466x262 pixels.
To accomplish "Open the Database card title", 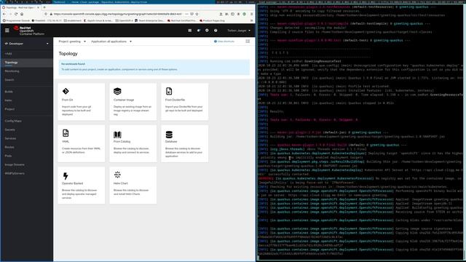I will coord(171,142).
